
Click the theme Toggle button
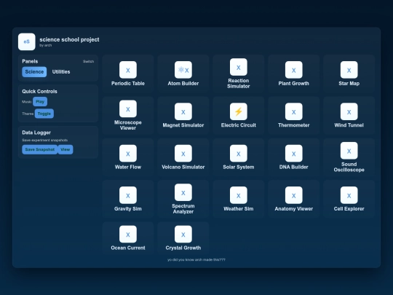pyautogui.click(x=44, y=114)
